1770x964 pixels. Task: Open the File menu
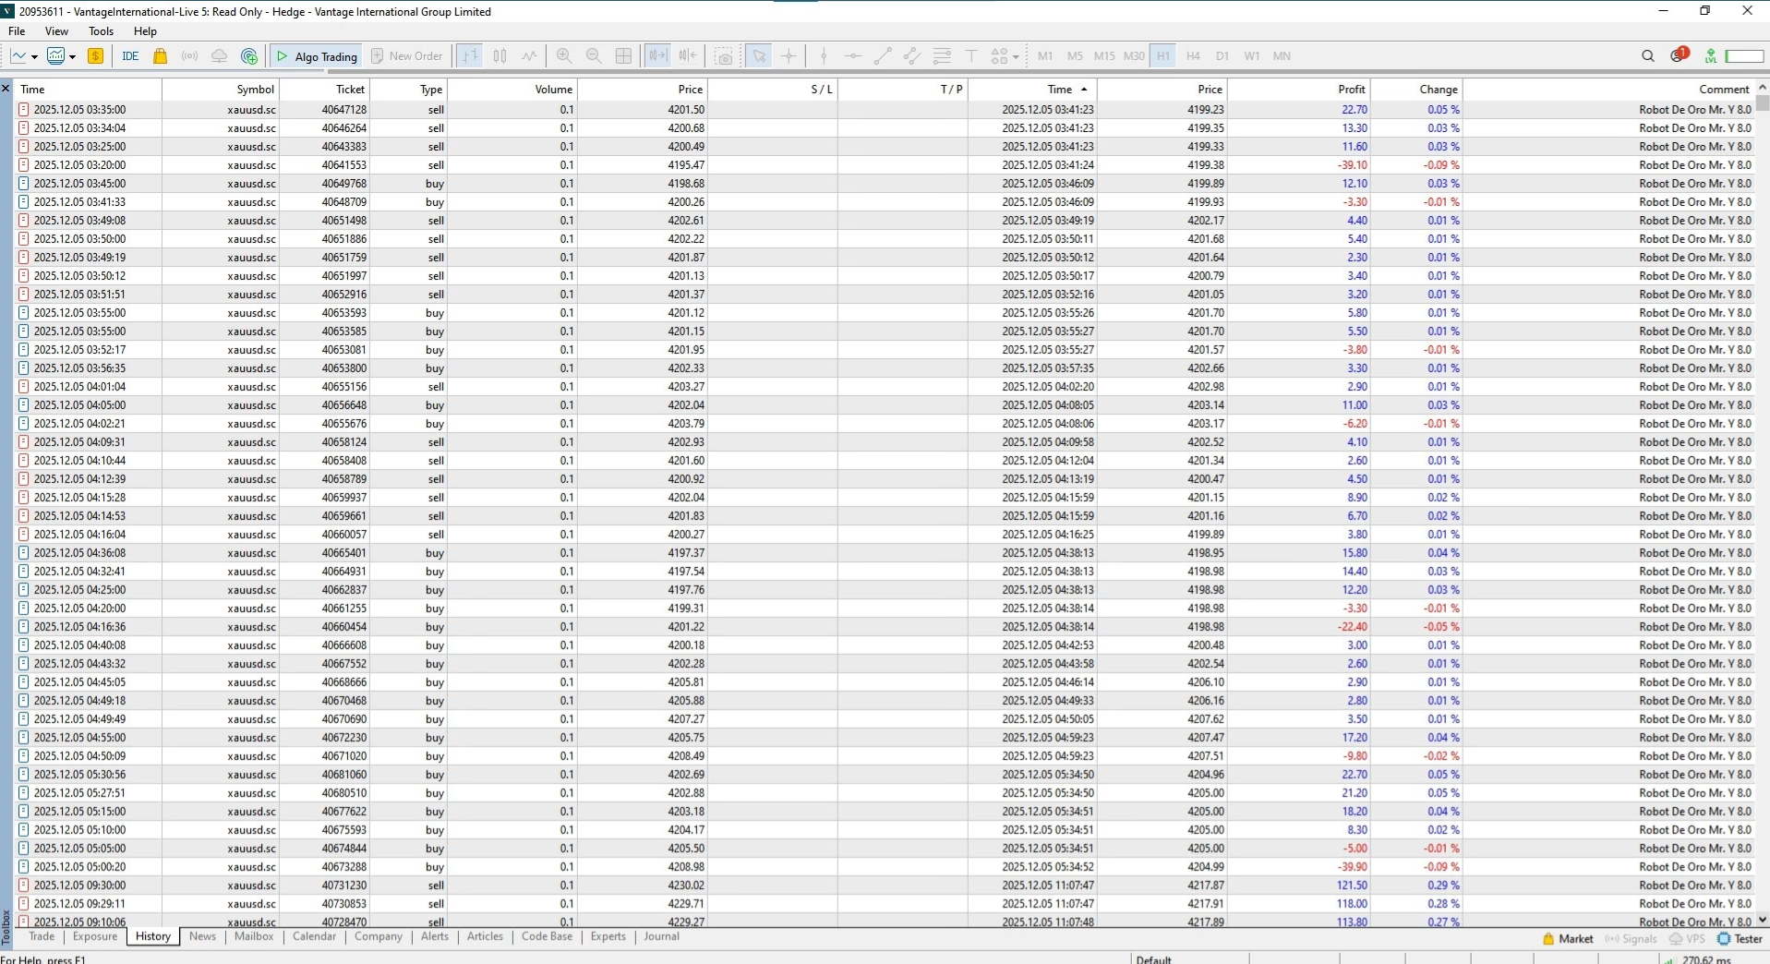17,31
